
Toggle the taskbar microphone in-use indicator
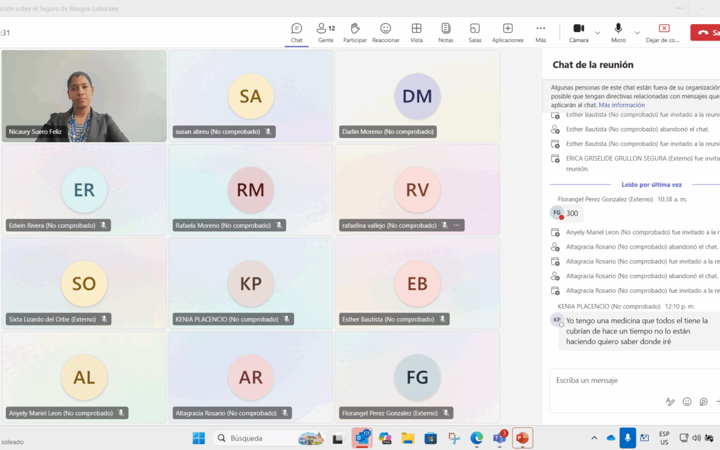coord(627,438)
